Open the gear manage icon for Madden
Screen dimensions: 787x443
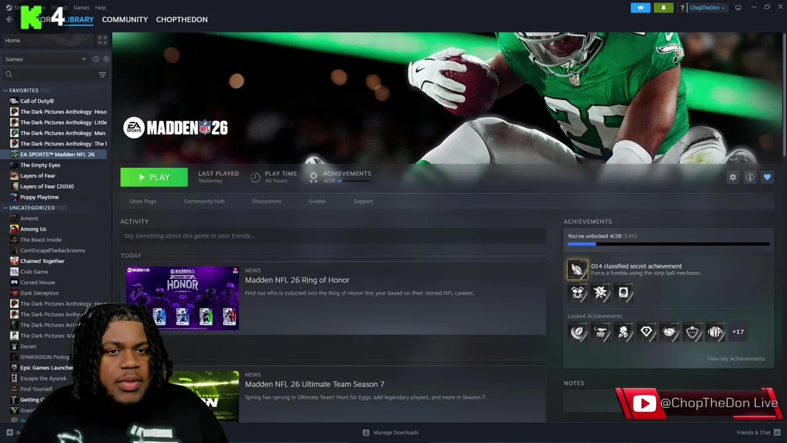coord(732,177)
